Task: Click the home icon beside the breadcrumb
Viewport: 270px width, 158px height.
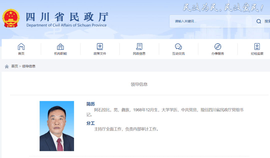Action: (x=6, y=66)
